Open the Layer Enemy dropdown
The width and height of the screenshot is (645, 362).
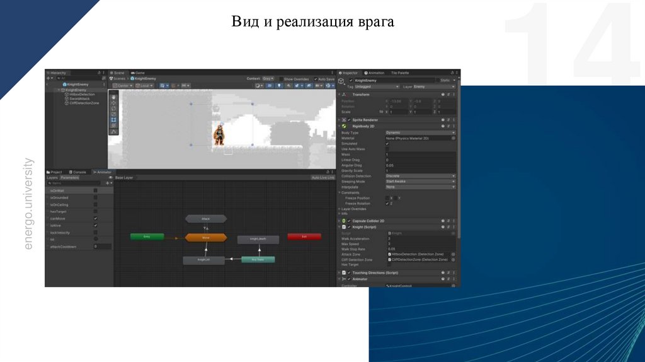[434, 87]
